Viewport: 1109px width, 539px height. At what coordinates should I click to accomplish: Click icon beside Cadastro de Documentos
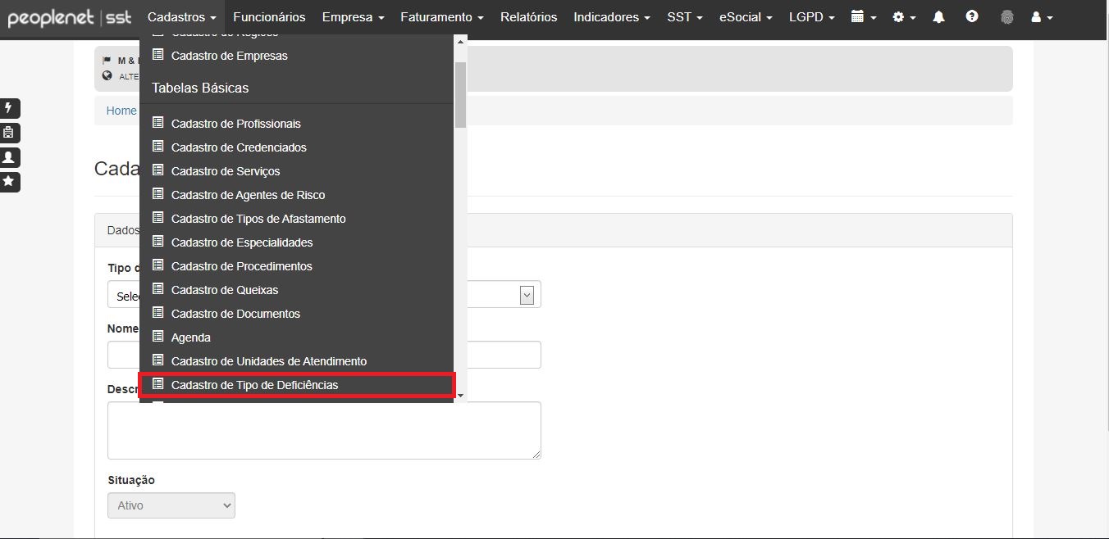(158, 313)
